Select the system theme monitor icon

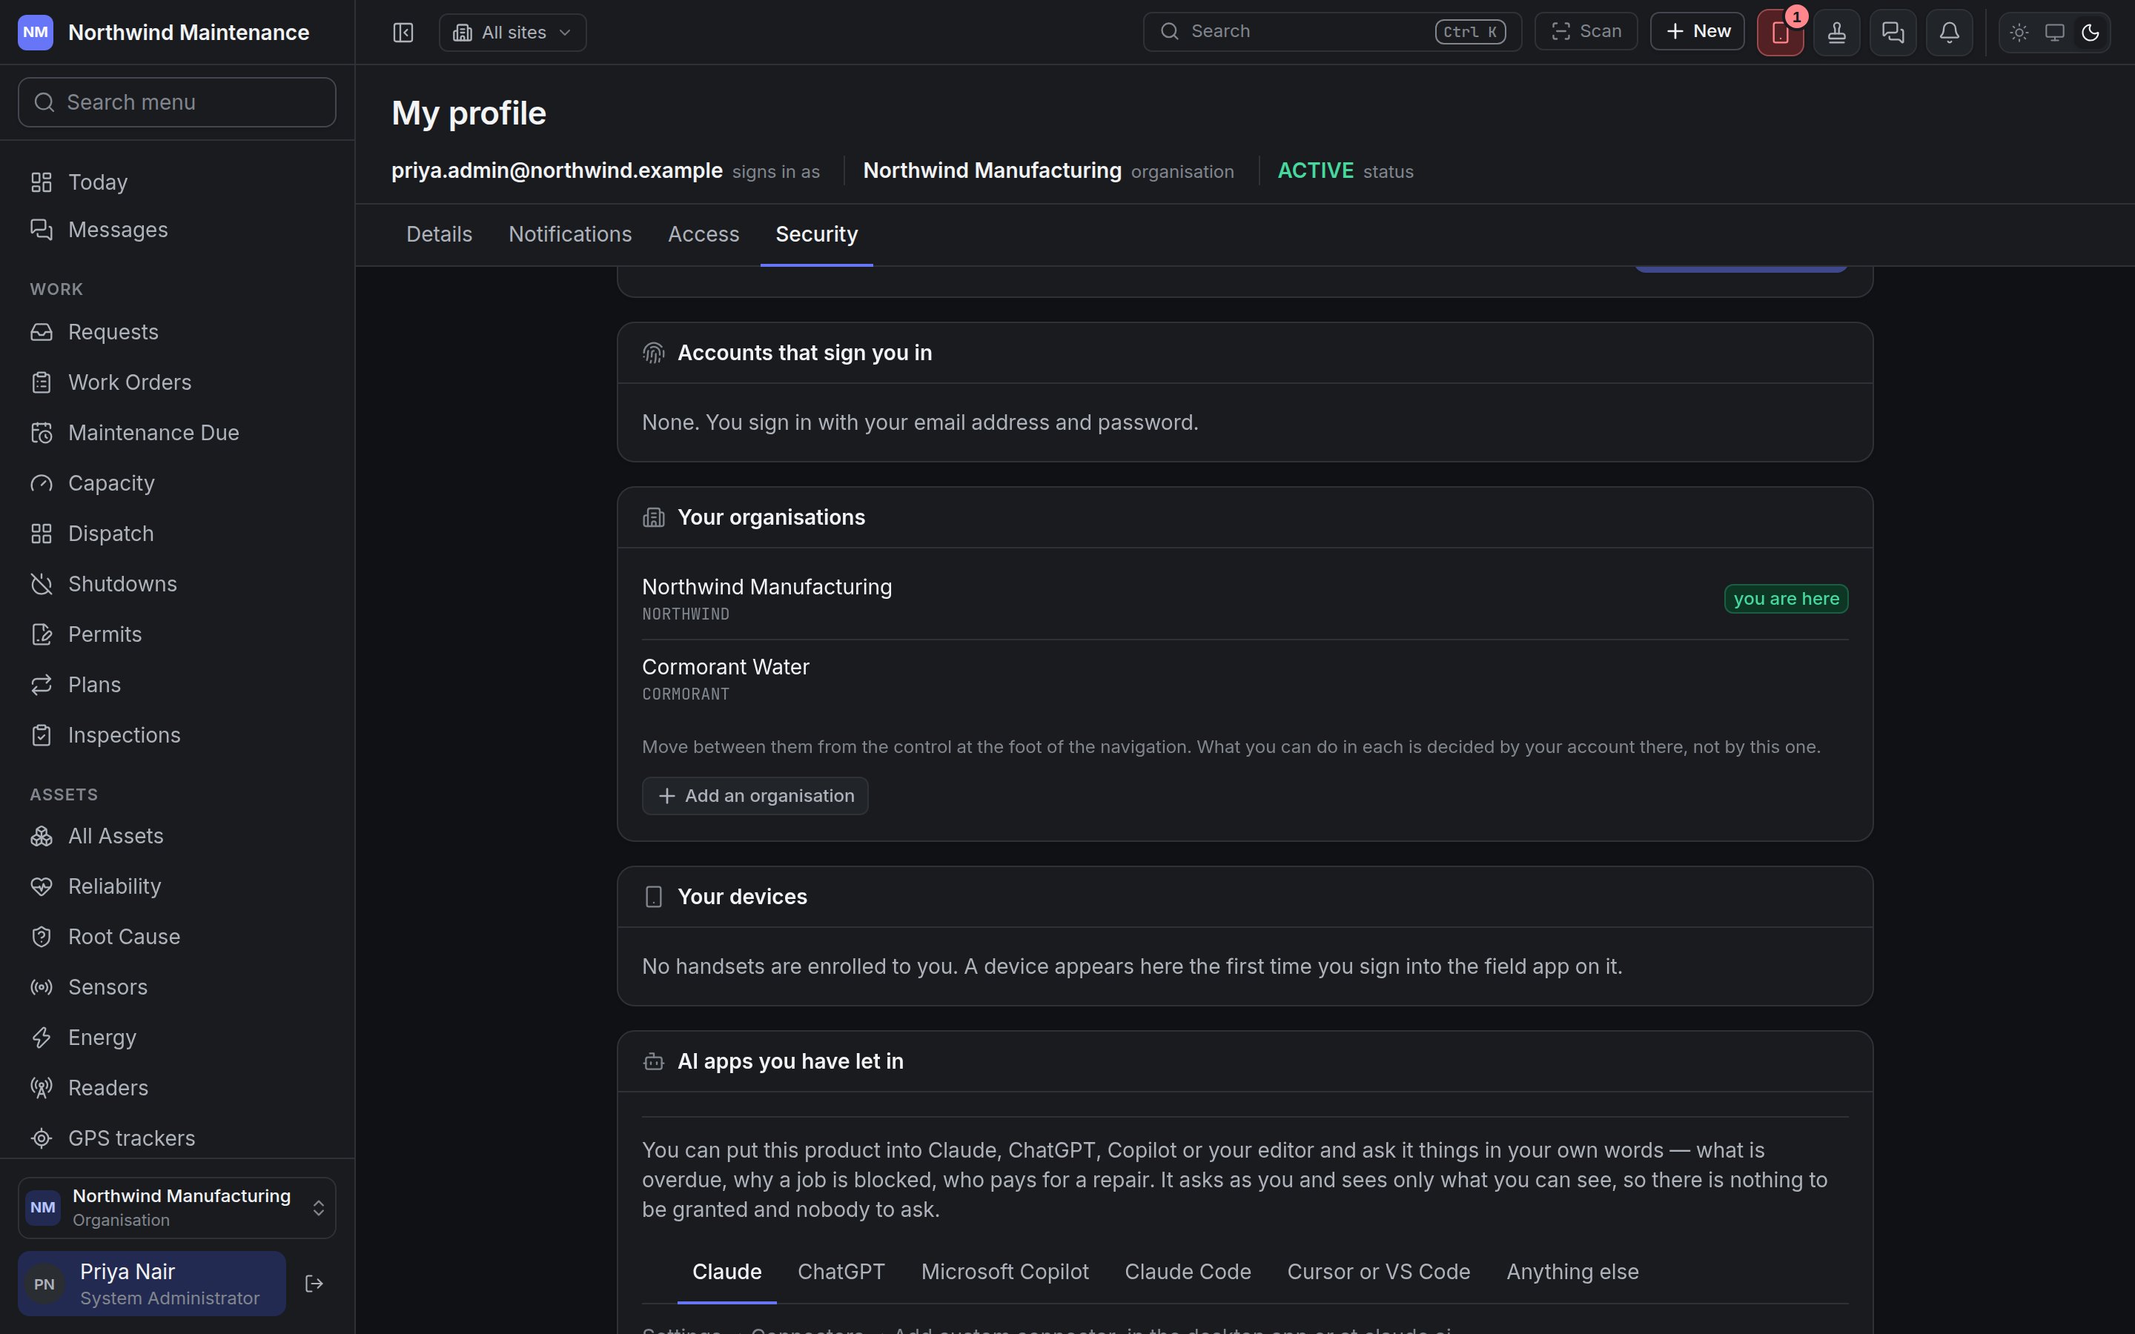click(2054, 33)
